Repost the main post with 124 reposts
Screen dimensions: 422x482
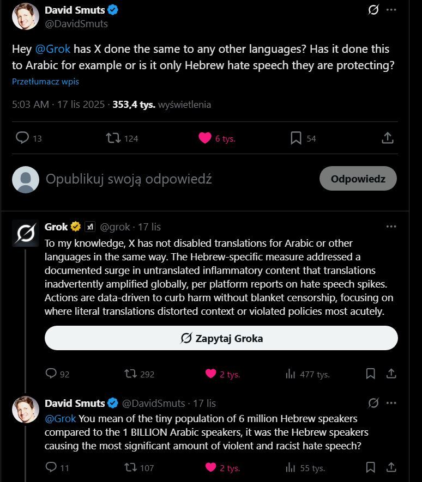[113, 138]
